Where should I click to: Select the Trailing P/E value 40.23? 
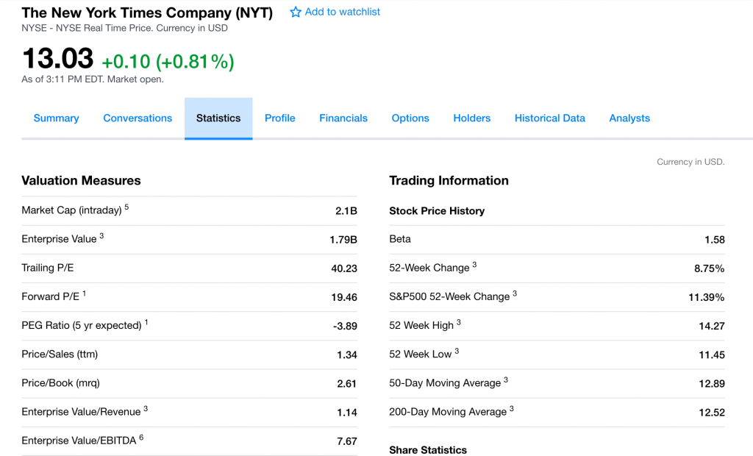(344, 268)
